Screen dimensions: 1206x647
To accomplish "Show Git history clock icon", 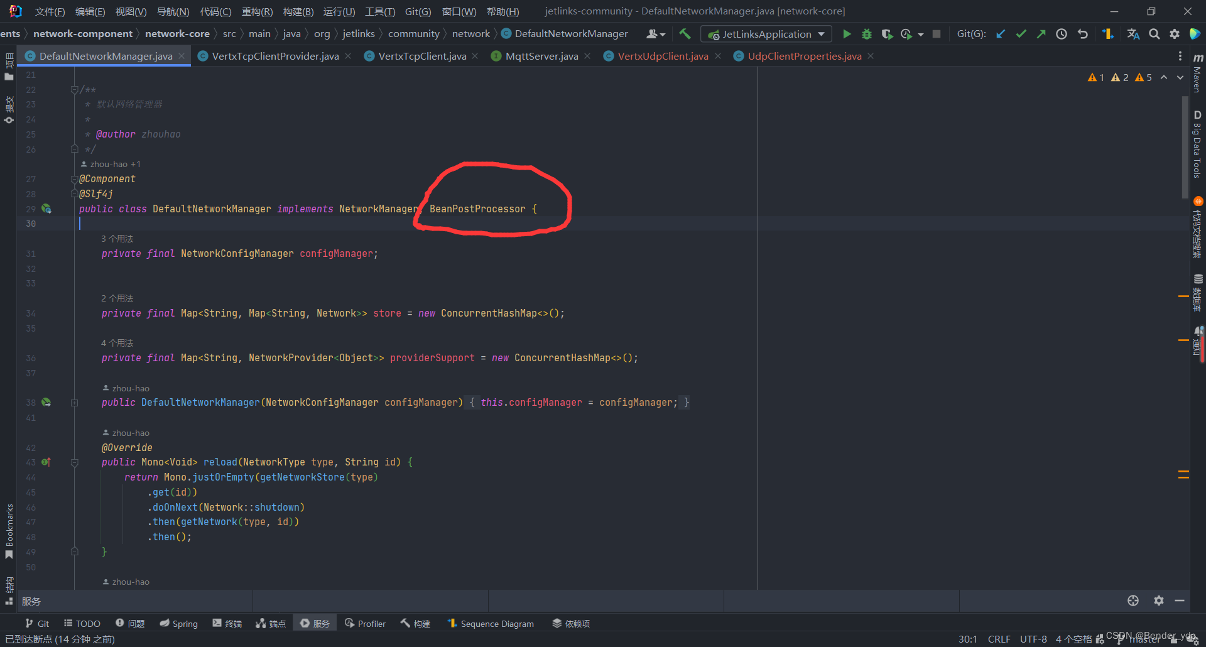I will [x=1062, y=34].
